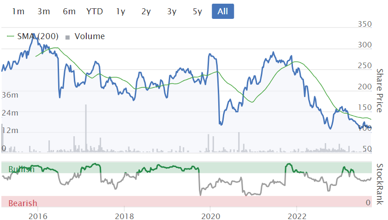Click the highlighted All range button

(223, 12)
